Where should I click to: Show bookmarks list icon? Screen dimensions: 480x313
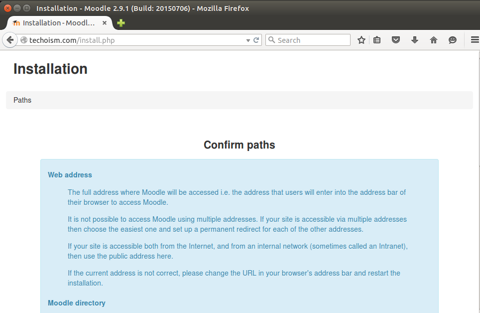pos(377,40)
